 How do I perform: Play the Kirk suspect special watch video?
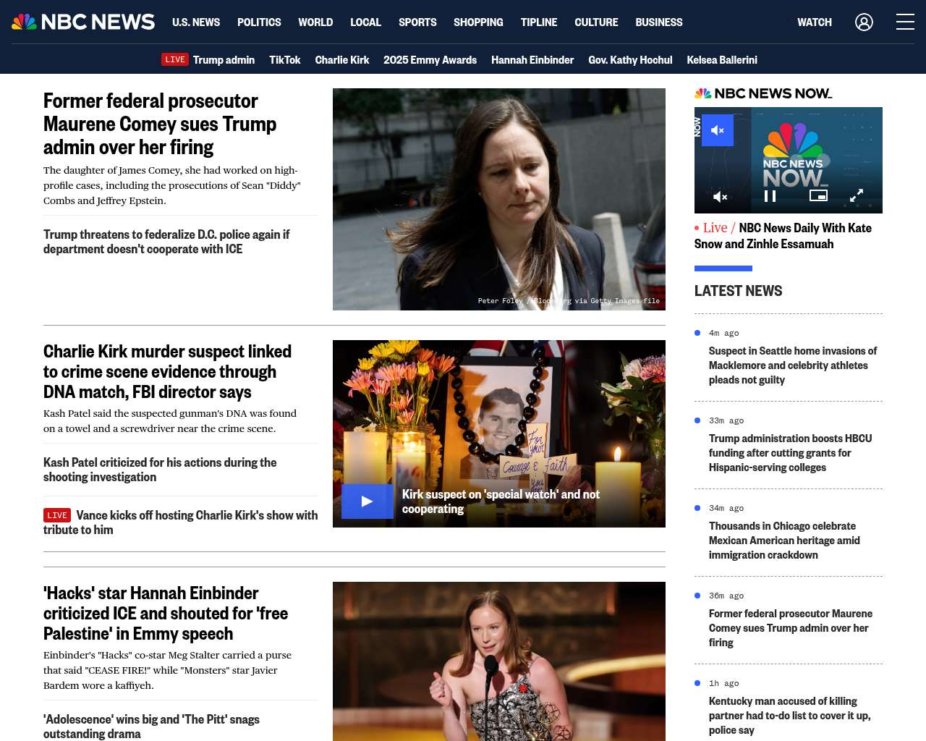coord(368,501)
